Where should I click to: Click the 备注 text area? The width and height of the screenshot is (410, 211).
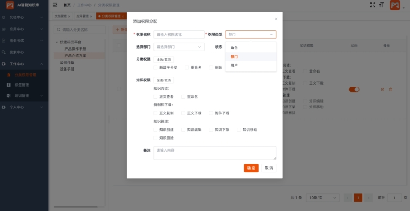pyautogui.click(x=215, y=153)
